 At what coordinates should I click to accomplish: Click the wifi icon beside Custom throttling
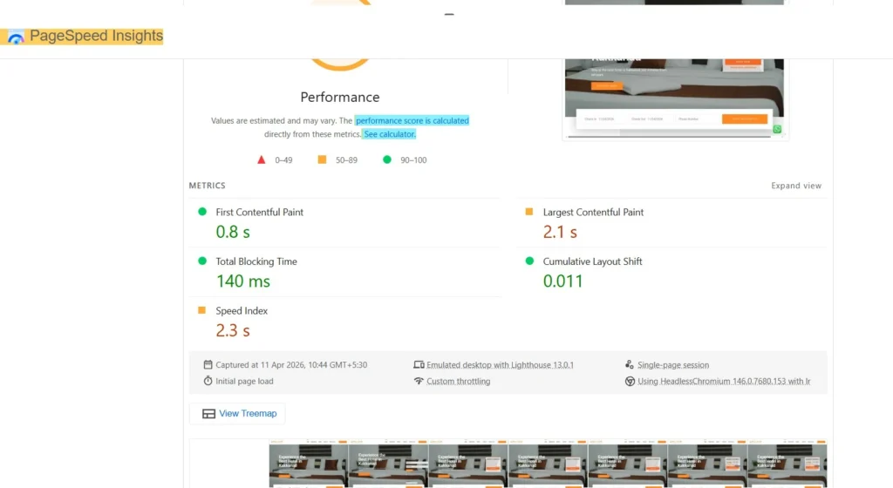tap(419, 381)
